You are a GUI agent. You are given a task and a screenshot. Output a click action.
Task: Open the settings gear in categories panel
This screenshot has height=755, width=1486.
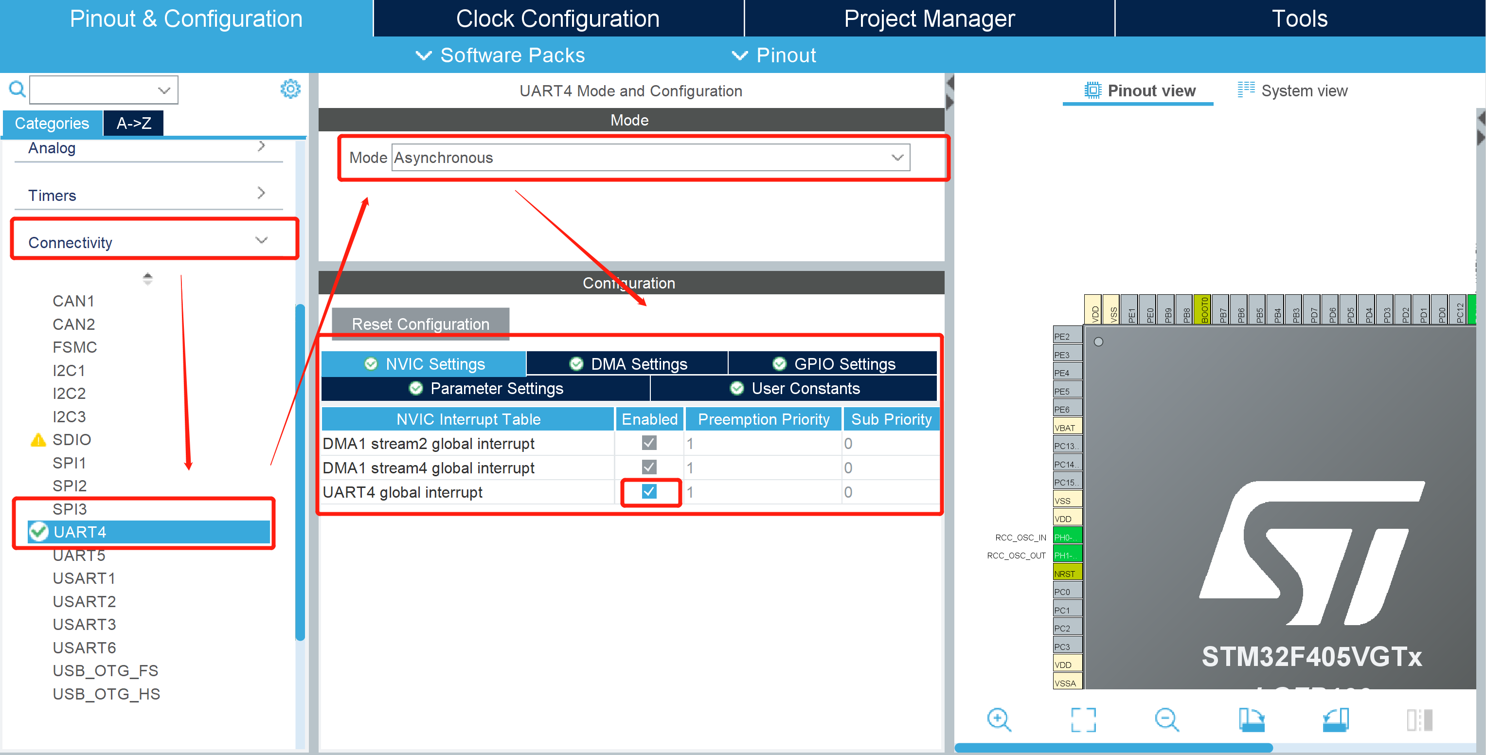coord(290,89)
